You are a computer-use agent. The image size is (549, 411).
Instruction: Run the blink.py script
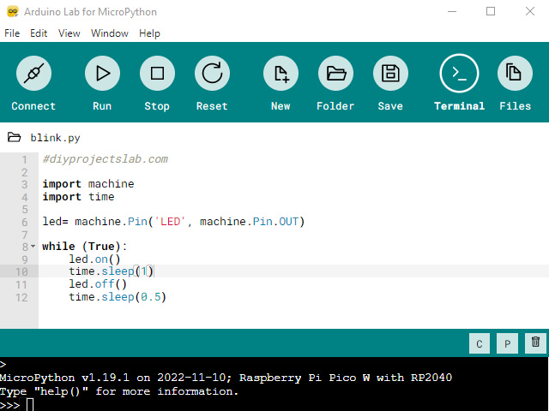[102, 74]
